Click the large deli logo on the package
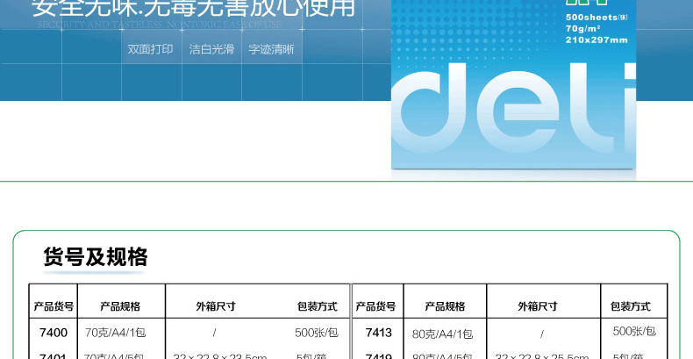Image resolution: width=693 pixels, height=359 pixels. point(513,107)
